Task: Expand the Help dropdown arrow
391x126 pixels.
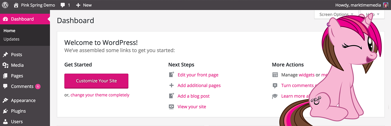Action: (378, 14)
